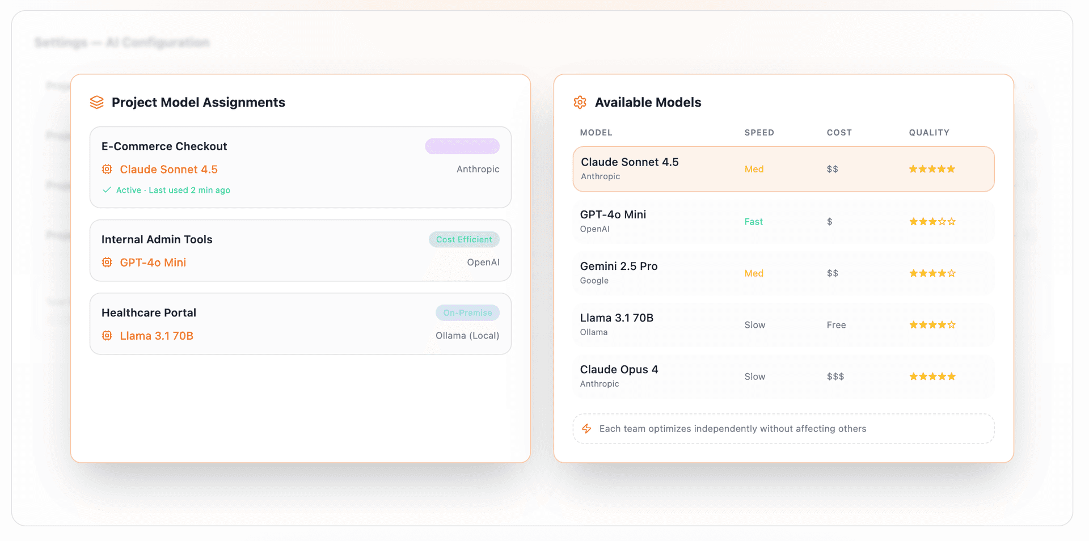The width and height of the screenshot is (1089, 541).
Task: Toggle the purple switch on E-Commerce Checkout card
Action: [x=462, y=146]
